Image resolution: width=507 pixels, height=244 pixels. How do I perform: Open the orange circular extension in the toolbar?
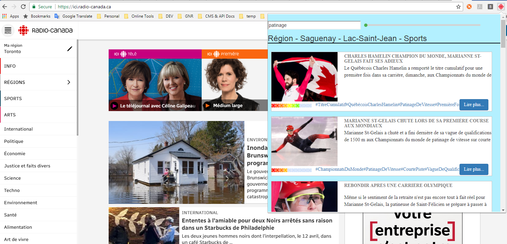coord(469,7)
